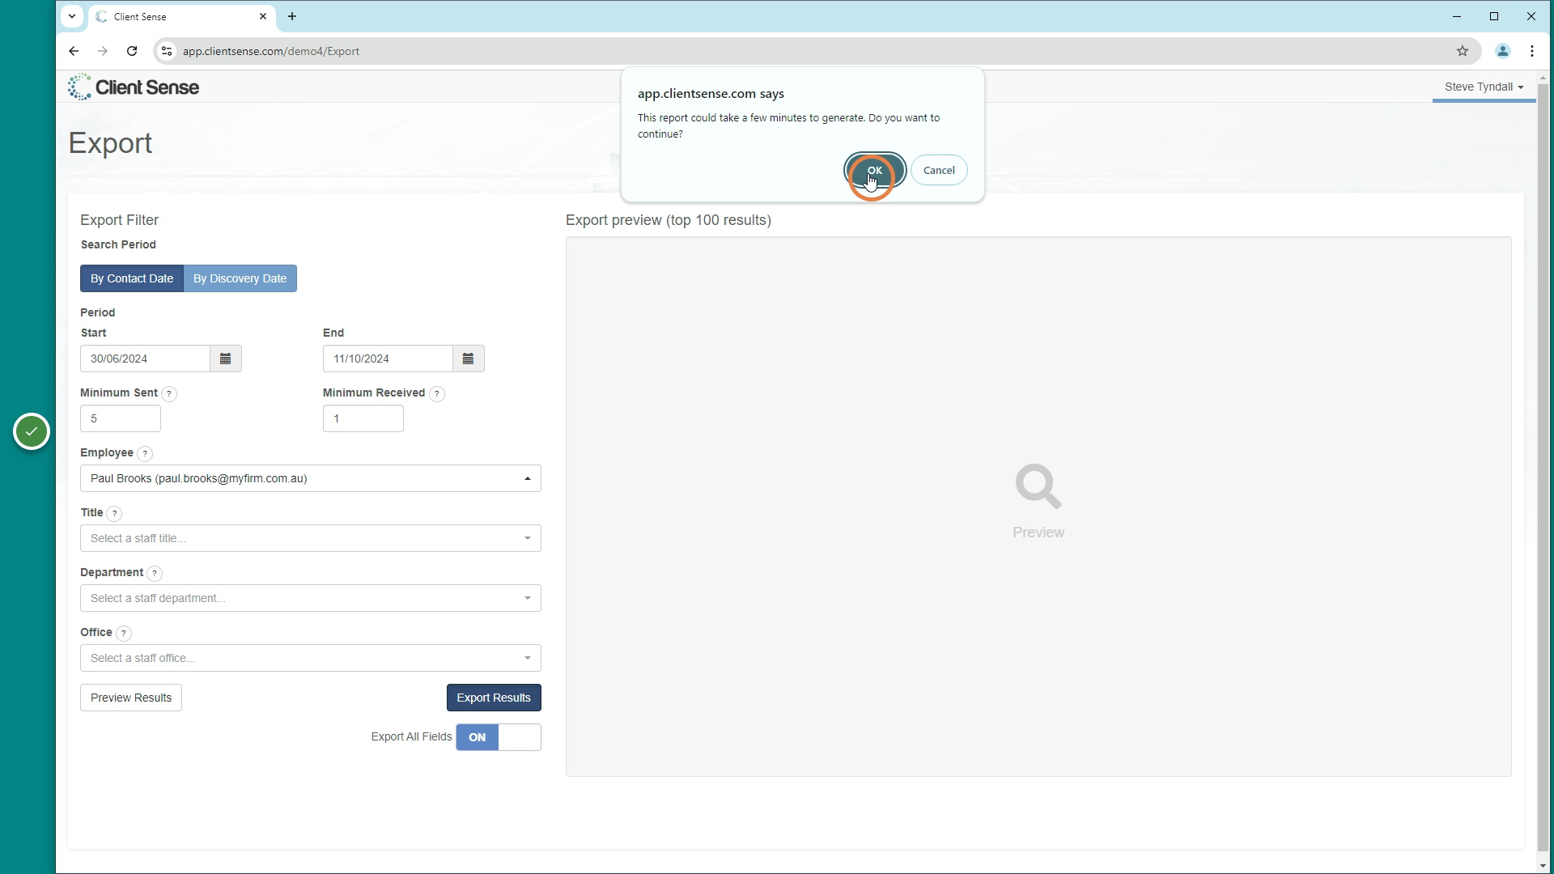Screen dimensions: 1554x874
Task: Click page scrollbar down arrow
Action: [x=1543, y=866]
